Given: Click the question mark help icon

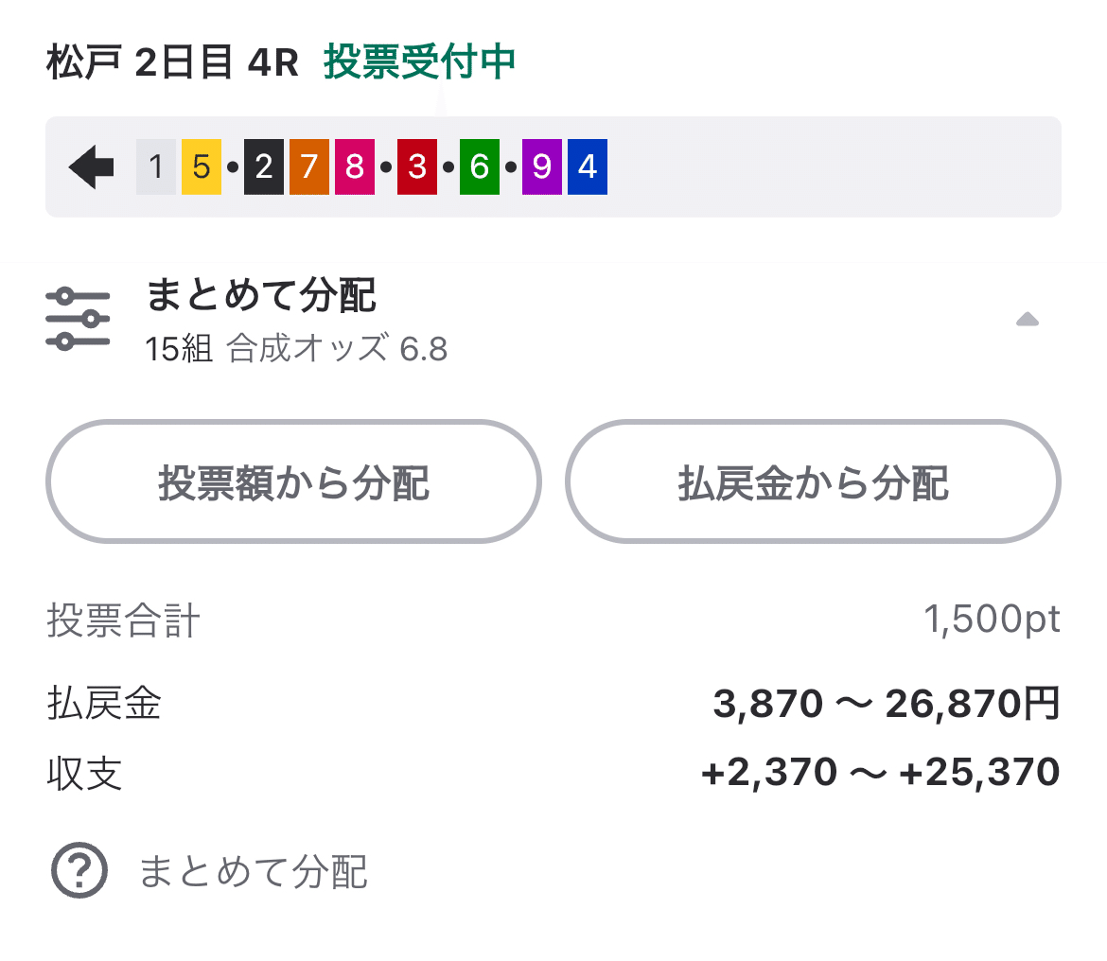Looking at the screenshot, I should 79,869.
